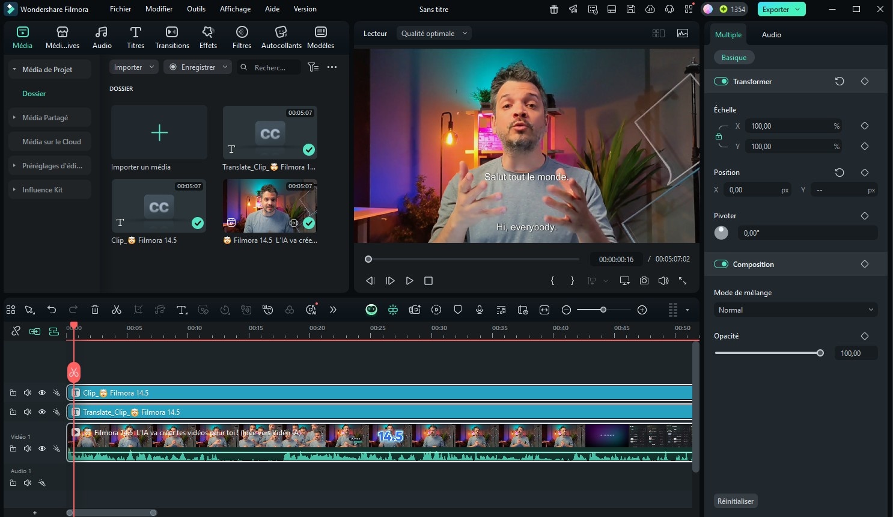The width and height of the screenshot is (893, 517).
Task: Switch to the Audio properties tab
Action: click(771, 35)
